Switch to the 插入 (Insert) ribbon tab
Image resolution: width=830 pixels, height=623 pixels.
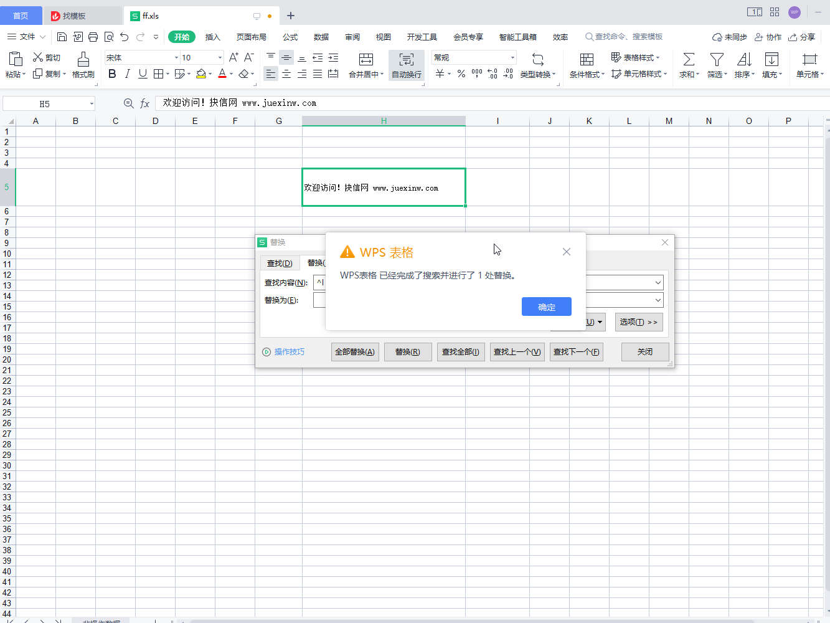tap(212, 37)
